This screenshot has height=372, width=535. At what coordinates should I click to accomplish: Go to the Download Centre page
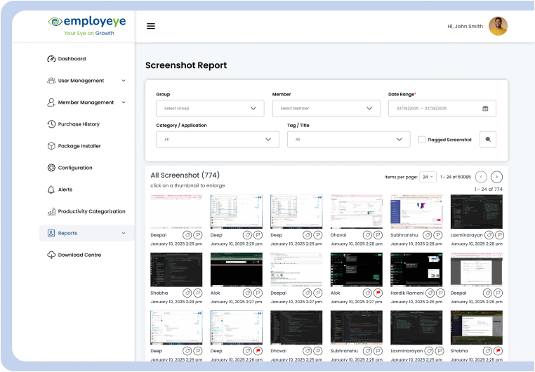tap(79, 255)
